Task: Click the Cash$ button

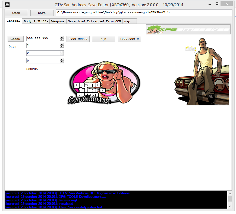Action: [15, 39]
